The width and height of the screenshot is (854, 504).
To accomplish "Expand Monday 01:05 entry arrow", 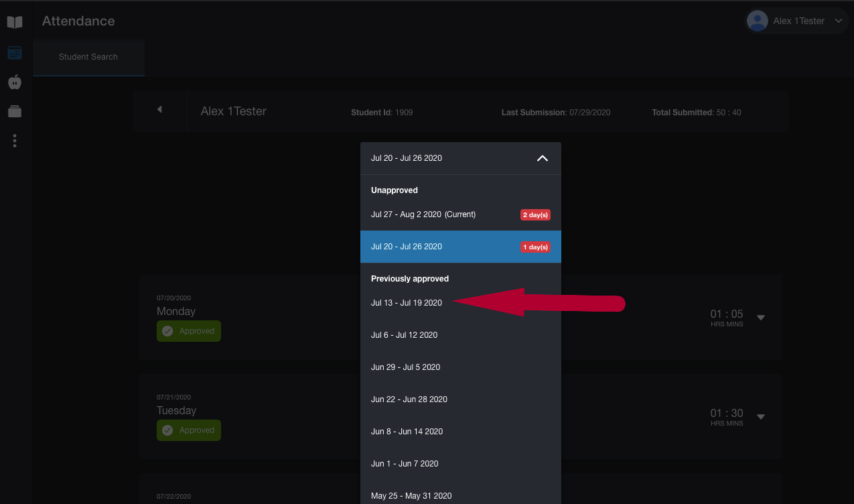I will [761, 318].
